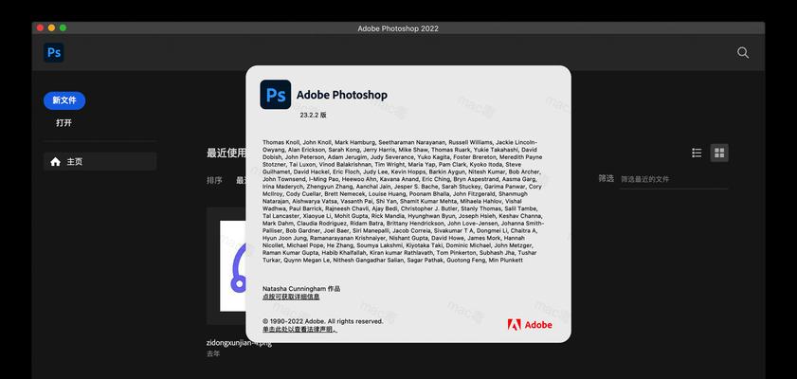Switch to grid view icon

click(x=719, y=153)
